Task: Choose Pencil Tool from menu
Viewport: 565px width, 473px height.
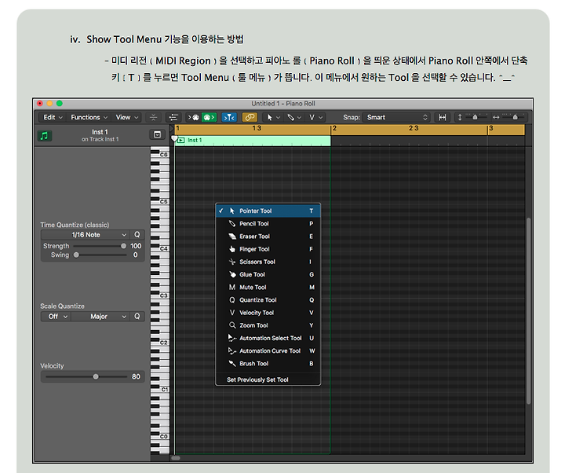Action: (x=268, y=224)
